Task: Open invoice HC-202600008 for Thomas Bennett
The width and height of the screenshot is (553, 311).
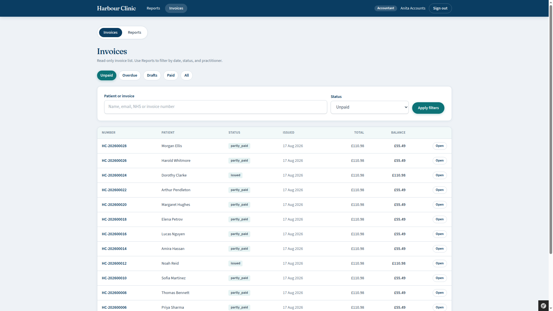Action: [x=440, y=293]
